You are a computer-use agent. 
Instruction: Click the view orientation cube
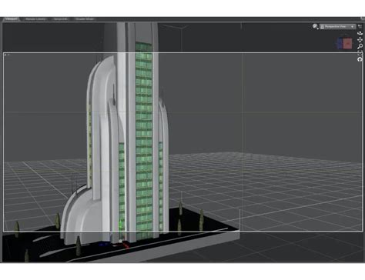(345, 43)
